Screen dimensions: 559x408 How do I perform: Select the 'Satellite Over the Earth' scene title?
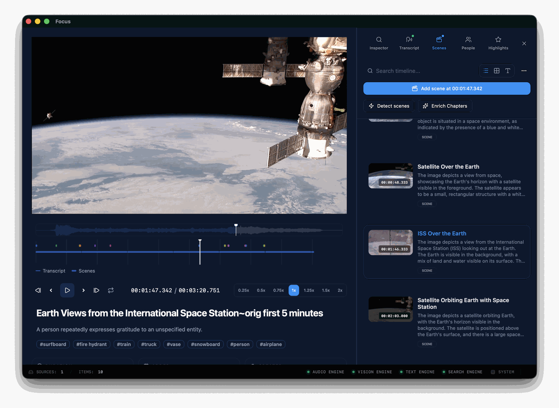[448, 167]
